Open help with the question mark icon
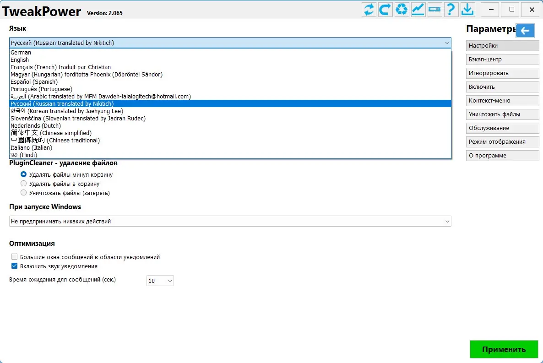Screen dimensions: 543x363 [x=451, y=9]
